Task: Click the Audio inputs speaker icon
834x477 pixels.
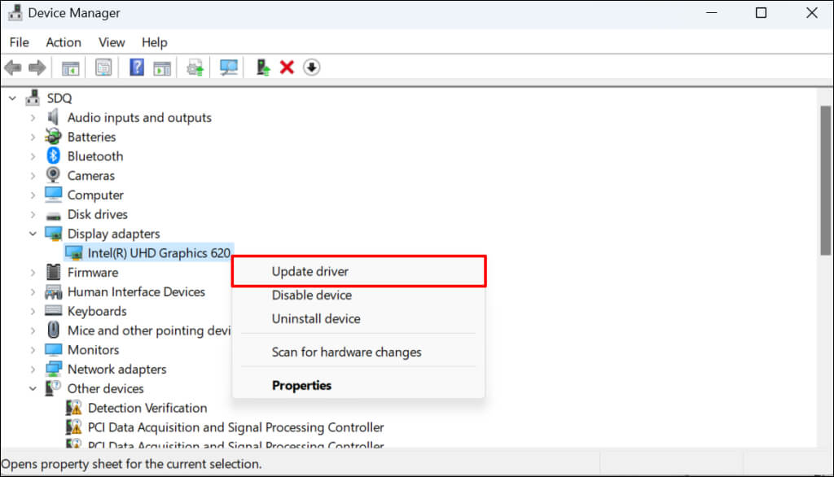Action: click(x=53, y=117)
